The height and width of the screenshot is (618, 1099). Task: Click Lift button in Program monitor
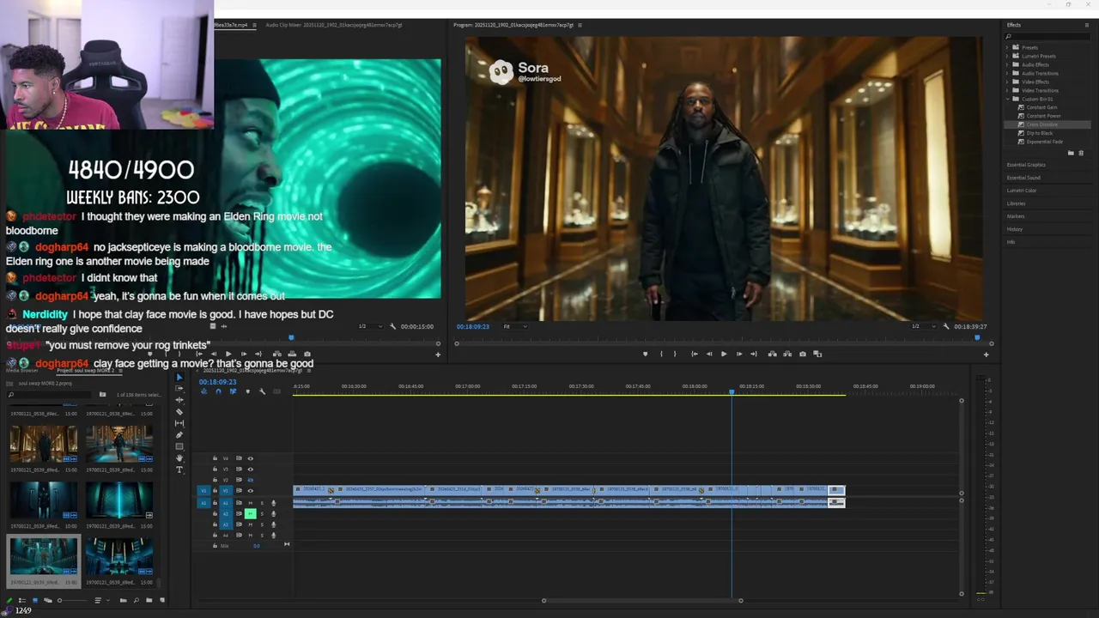(x=773, y=354)
